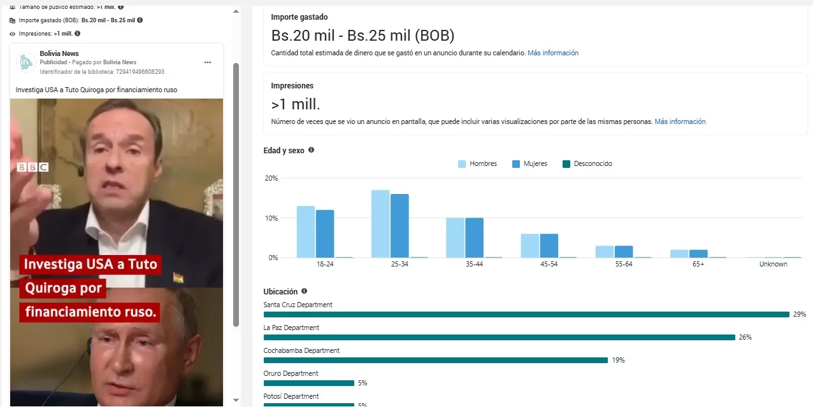Click the info icon beside Importe gastado (BOB)
This screenshot has width=813, height=407.
pos(140,20)
